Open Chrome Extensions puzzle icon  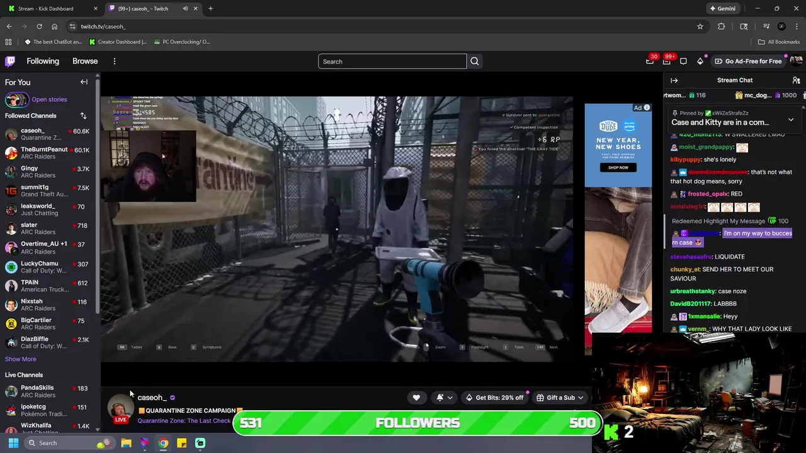(x=722, y=26)
